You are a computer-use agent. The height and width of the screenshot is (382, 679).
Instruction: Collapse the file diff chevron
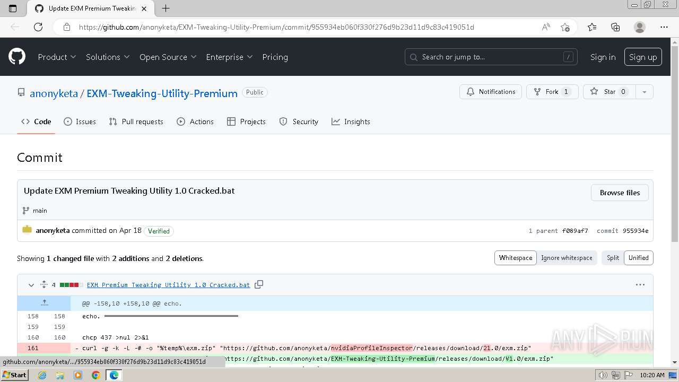(31, 285)
